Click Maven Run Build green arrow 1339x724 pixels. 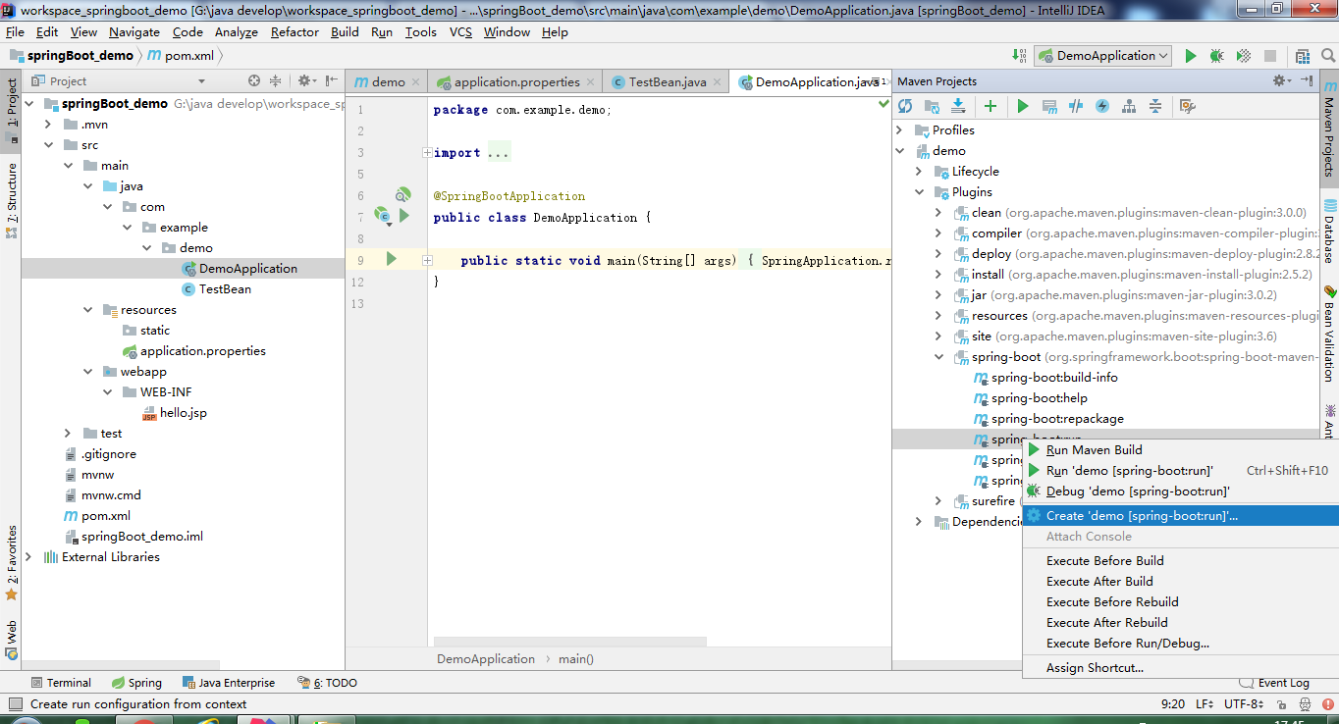coord(1023,106)
